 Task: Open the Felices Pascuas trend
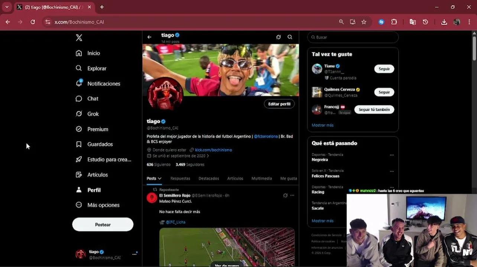325,176
